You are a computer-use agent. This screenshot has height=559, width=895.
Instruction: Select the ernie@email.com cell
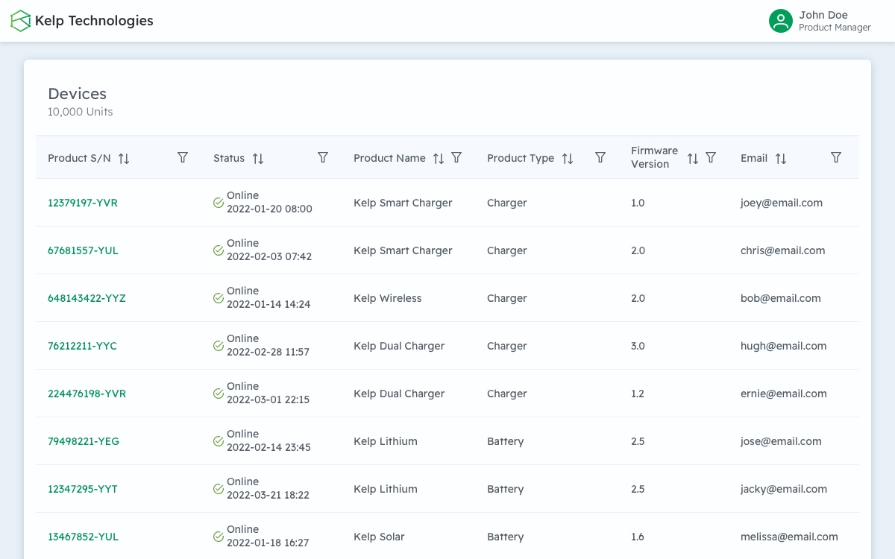pyautogui.click(x=784, y=394)
